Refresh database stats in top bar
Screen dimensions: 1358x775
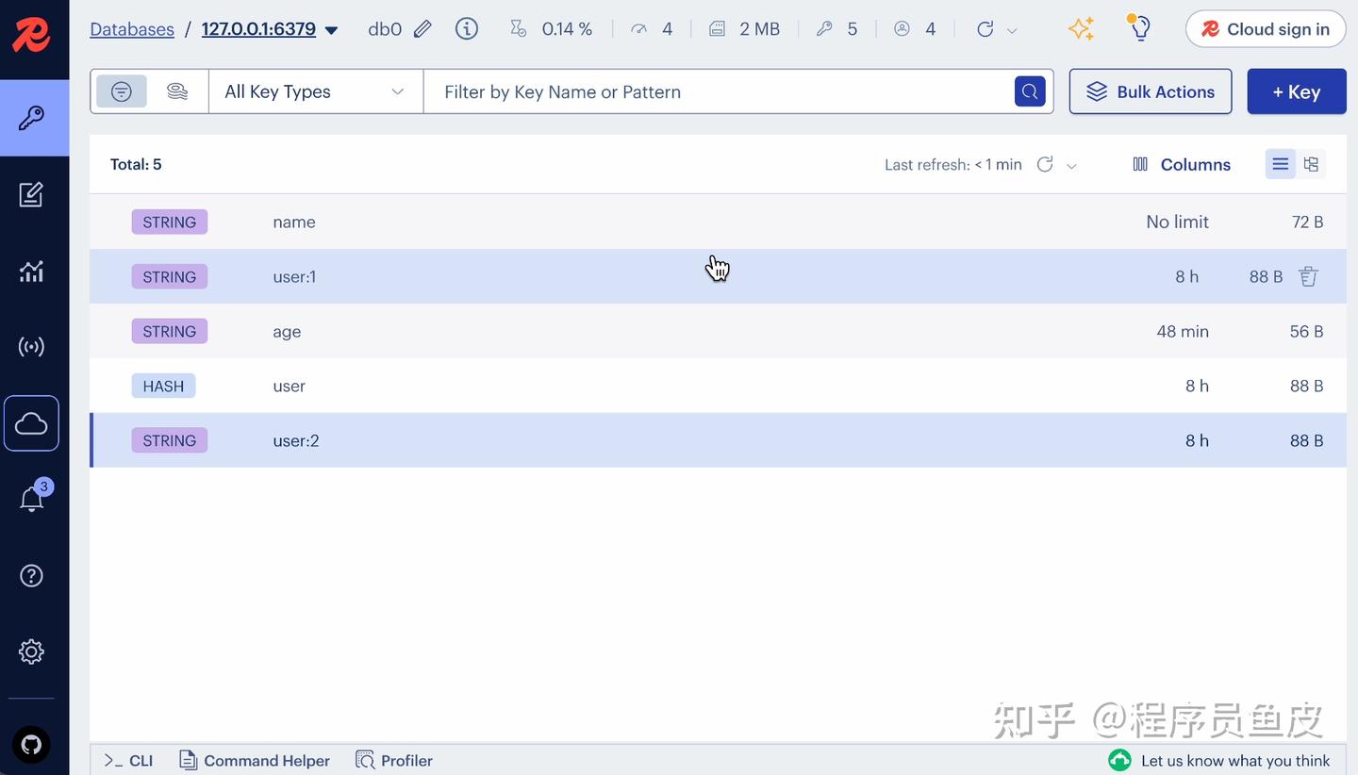(x=985, y=29)
